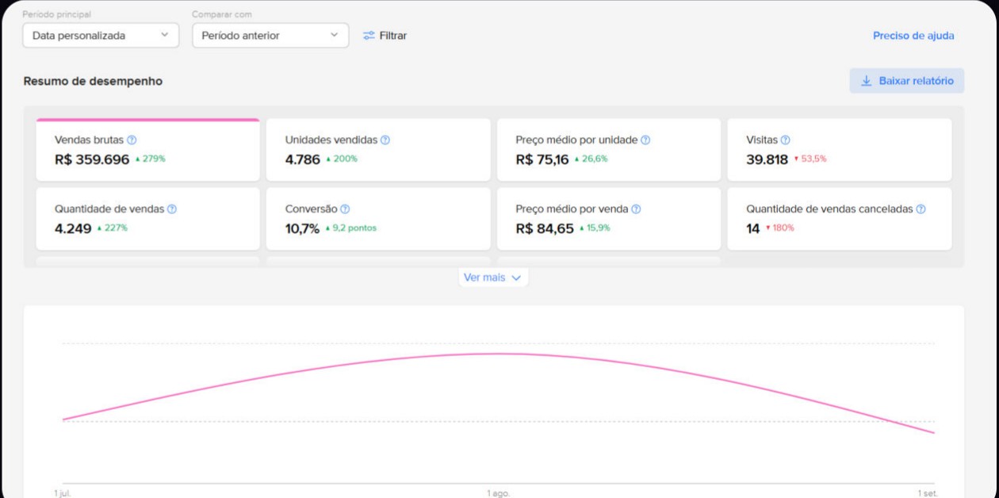Click help icon next to Conversão

tap(345, 209)
